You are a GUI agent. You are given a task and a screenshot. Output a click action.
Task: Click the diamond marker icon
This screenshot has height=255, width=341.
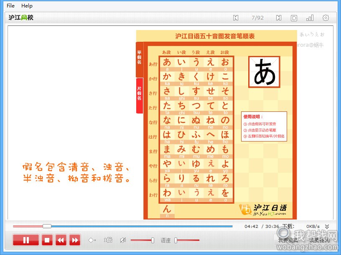tap(92, 240)
